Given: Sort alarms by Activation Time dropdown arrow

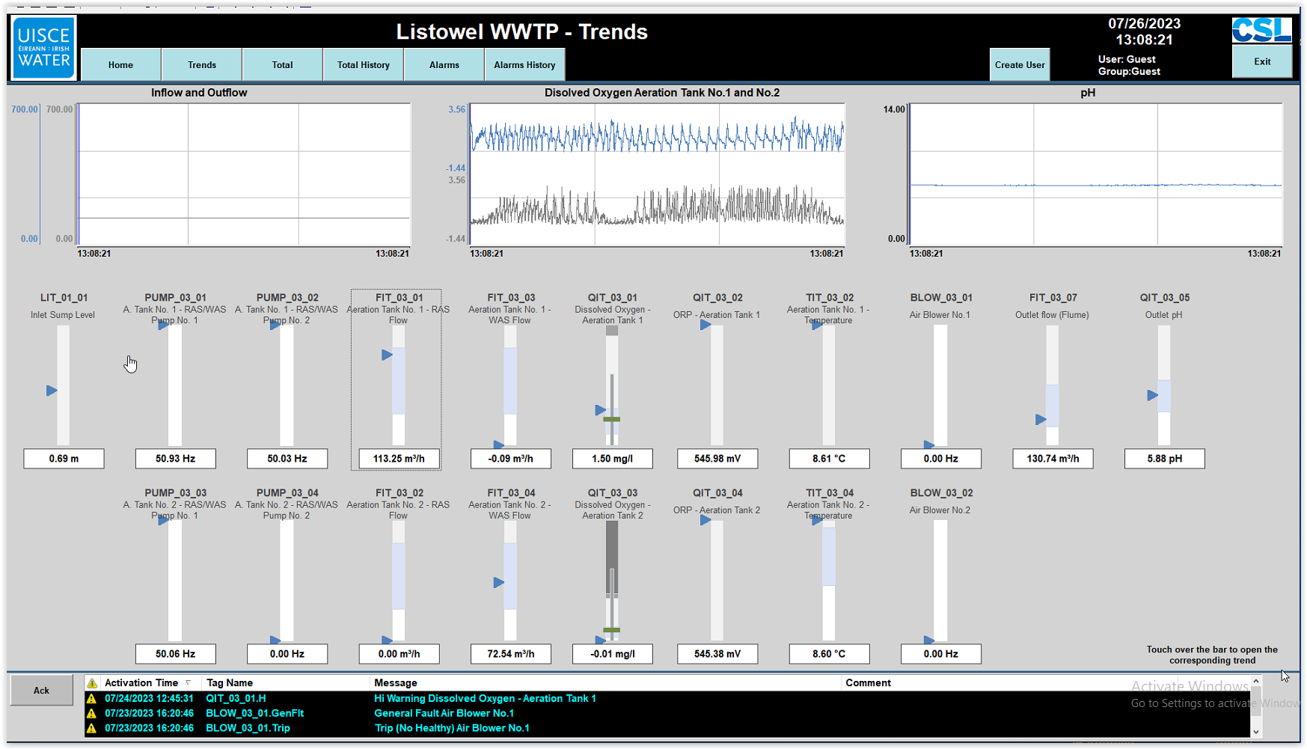Looking at the screenshot, I should (188, 683).
